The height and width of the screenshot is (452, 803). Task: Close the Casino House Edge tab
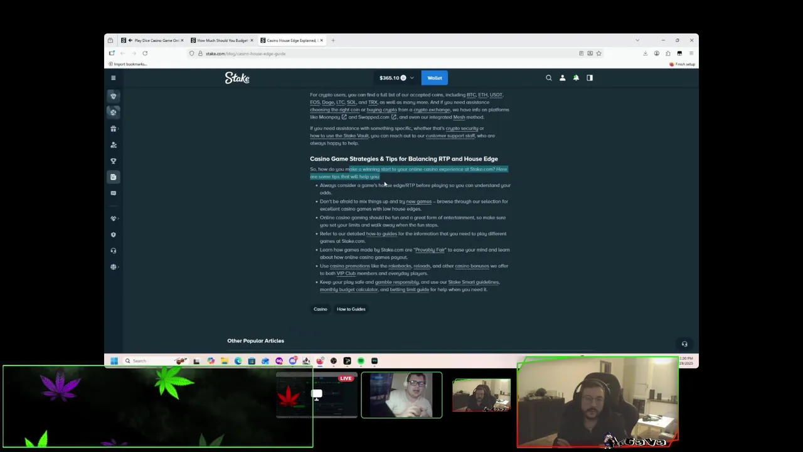[321, 40]
